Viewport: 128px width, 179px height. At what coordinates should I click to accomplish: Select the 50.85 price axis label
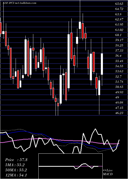click(x=119, y=87)
